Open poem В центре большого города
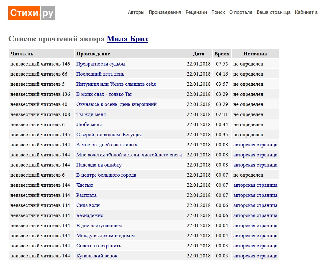318x262 pixels. [x=106, y=175]
